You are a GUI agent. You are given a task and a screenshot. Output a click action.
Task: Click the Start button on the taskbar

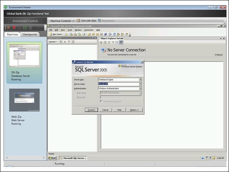tap(52, 158)
